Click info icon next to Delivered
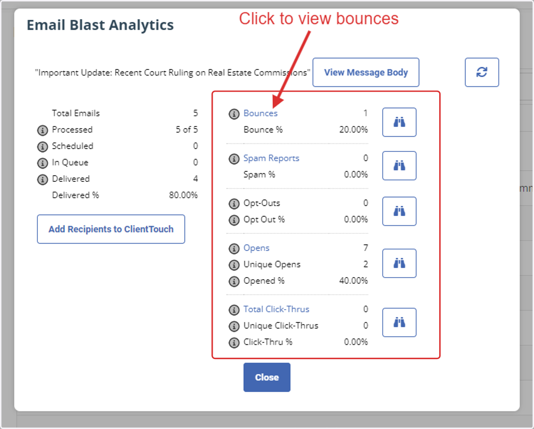534x429 pixels. 42,180
